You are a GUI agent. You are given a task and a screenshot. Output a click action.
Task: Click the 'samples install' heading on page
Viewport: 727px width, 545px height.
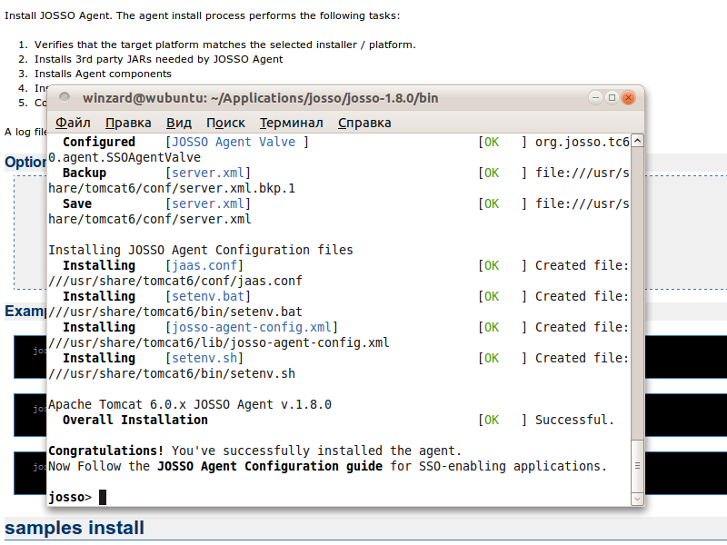tap(75, 528)
